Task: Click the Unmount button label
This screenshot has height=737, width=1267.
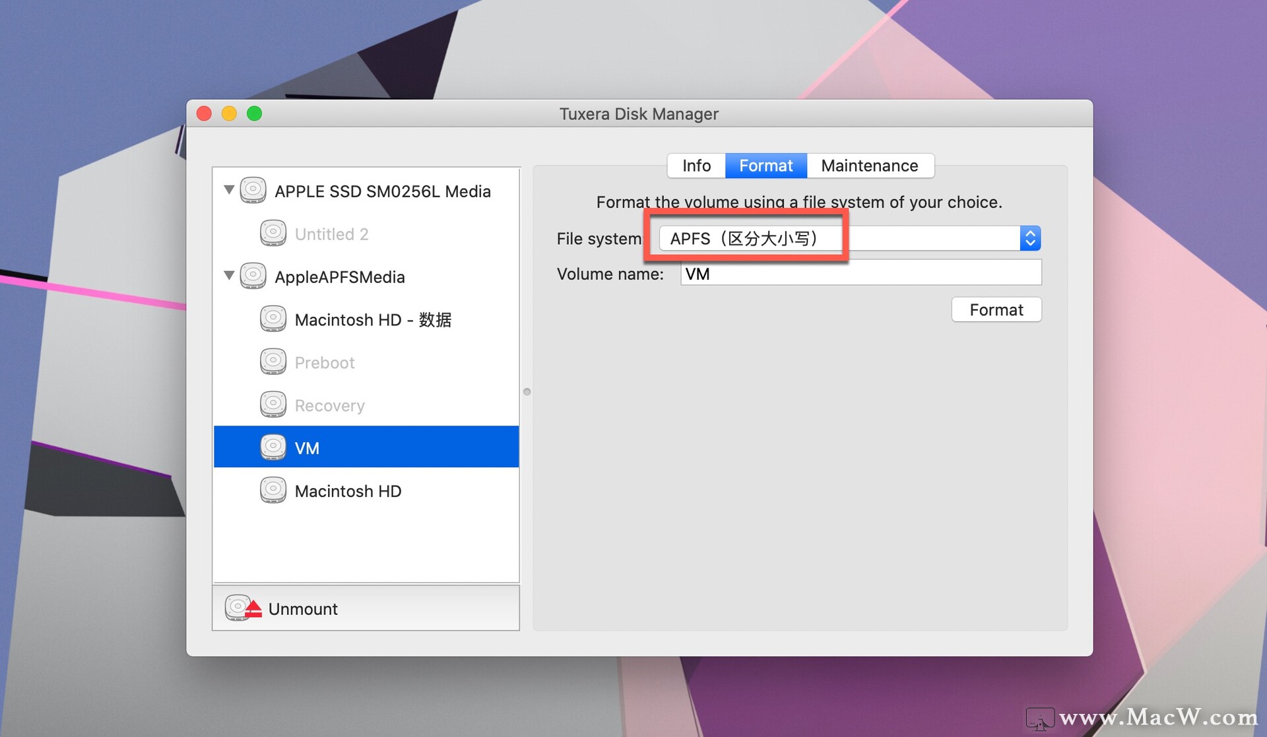Action: click(303, 608)
